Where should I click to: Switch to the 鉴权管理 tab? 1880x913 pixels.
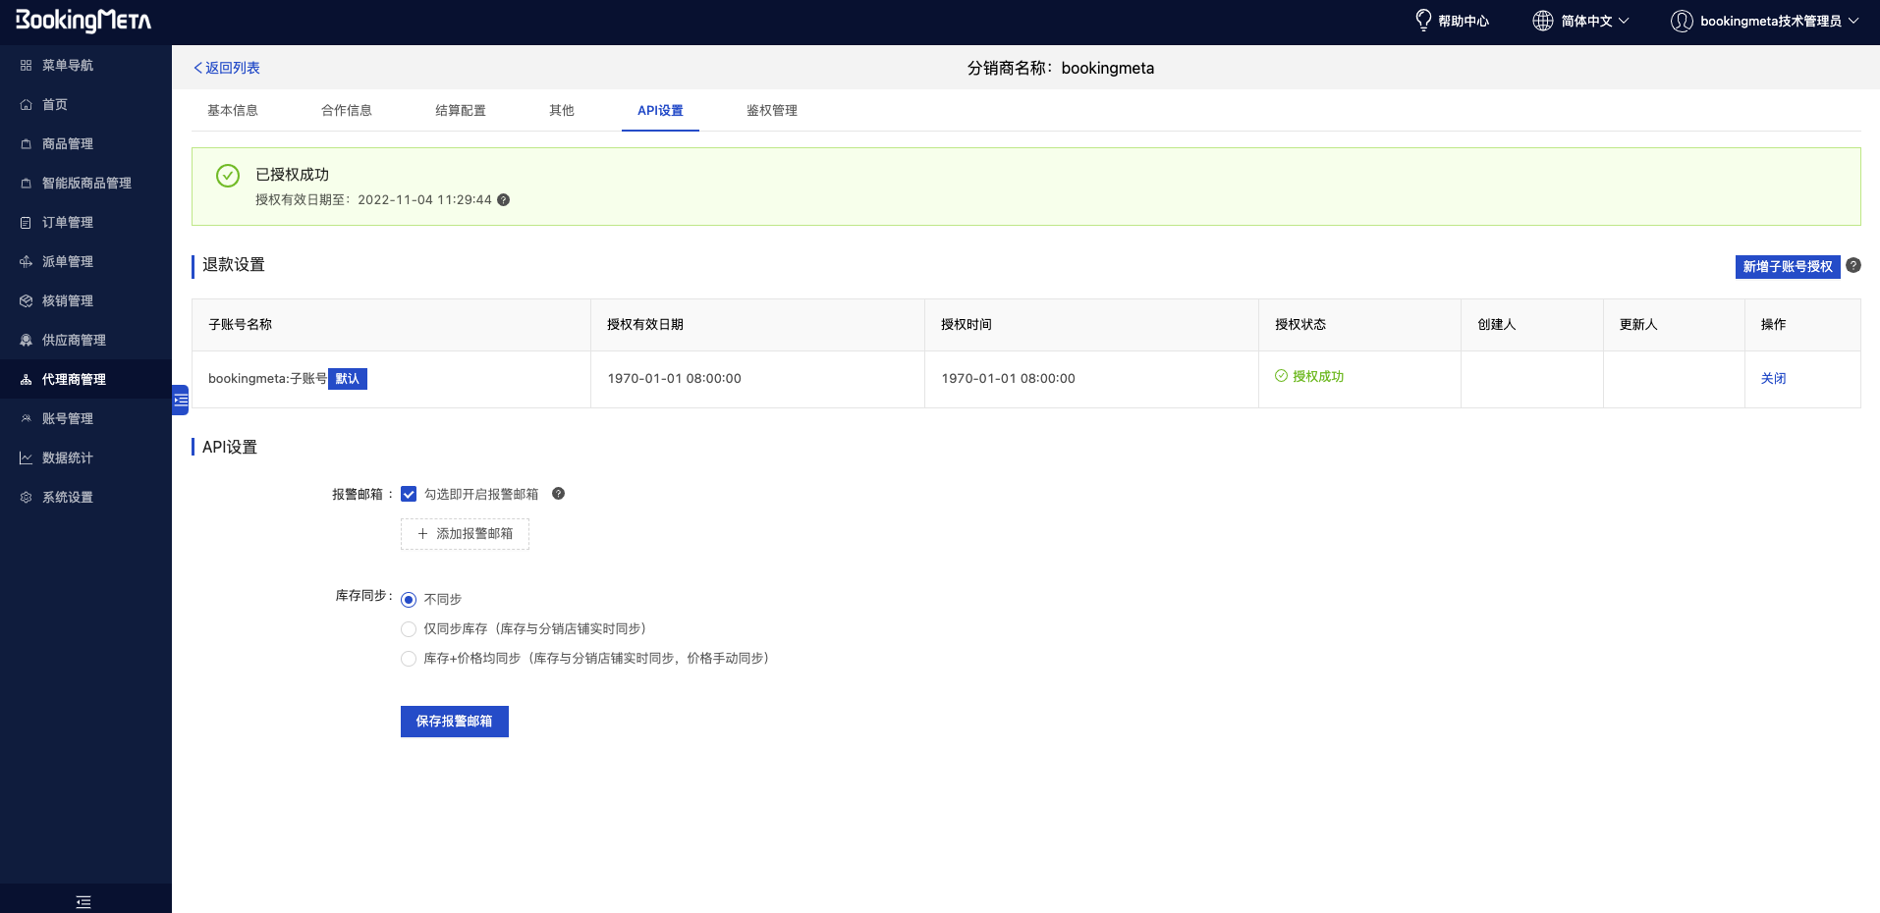pyautogui.click(x=771, y=111)
